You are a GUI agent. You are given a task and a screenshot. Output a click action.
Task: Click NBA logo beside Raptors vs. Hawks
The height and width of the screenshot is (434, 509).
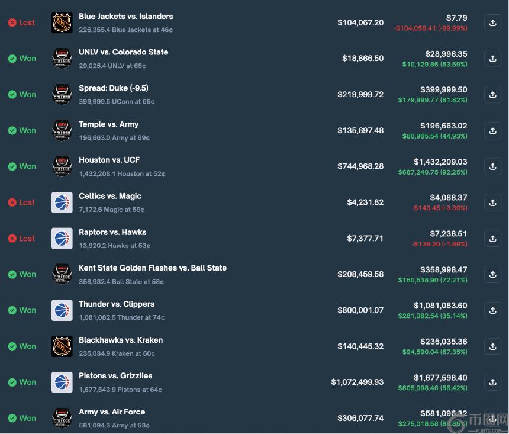click(x=62, y=239)
